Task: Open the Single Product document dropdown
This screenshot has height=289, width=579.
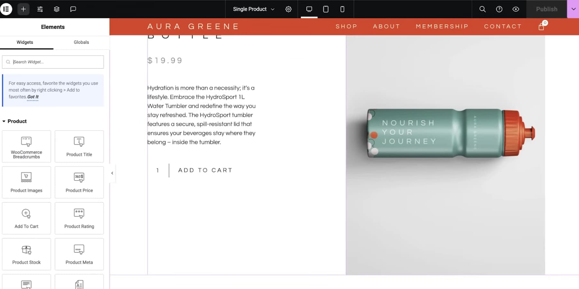Action: 254,9
